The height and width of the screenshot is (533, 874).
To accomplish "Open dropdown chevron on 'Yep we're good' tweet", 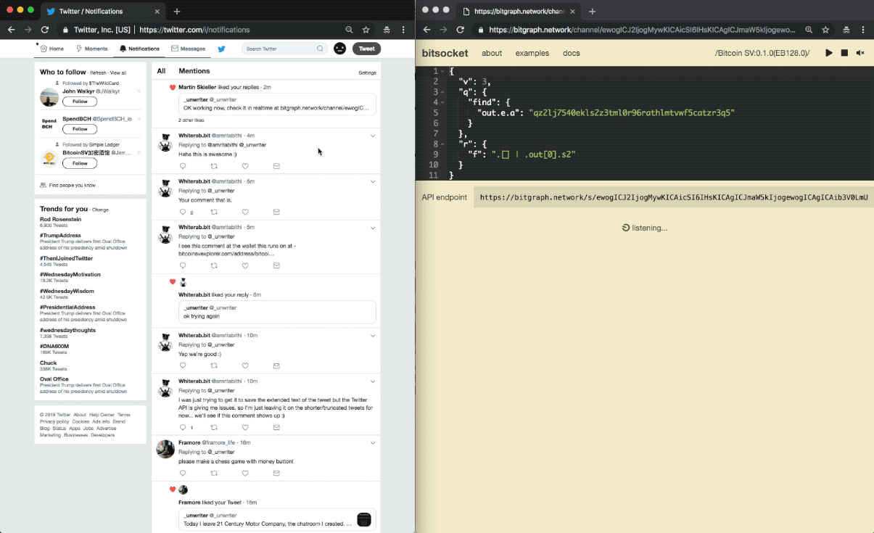I will click(x=373, y=336).
